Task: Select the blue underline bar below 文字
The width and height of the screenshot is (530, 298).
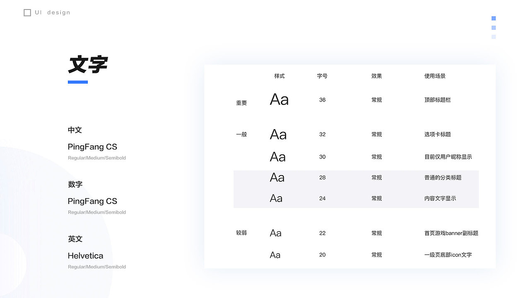Action: pos(78,82)
